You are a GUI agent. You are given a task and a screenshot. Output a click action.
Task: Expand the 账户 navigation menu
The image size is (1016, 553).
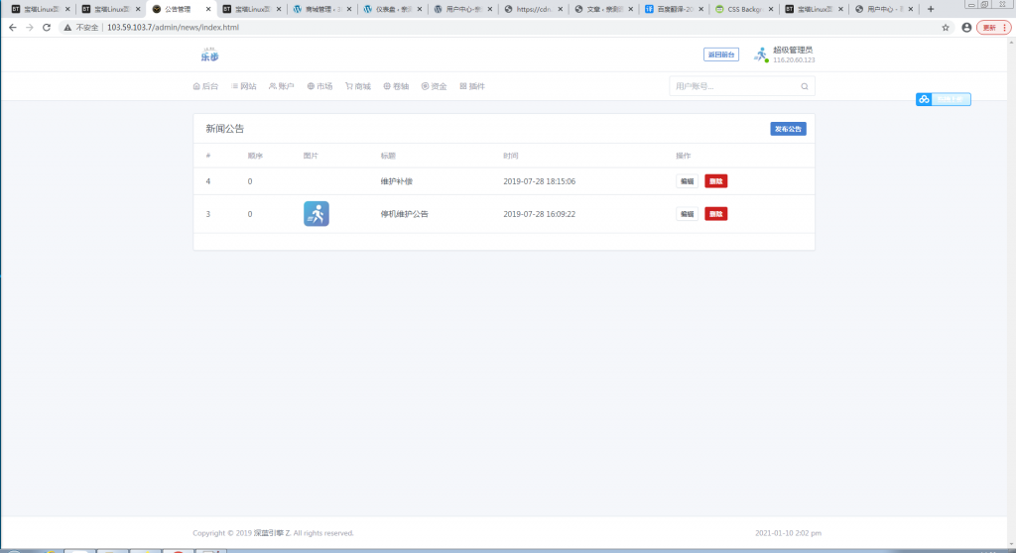coord(282,86)
